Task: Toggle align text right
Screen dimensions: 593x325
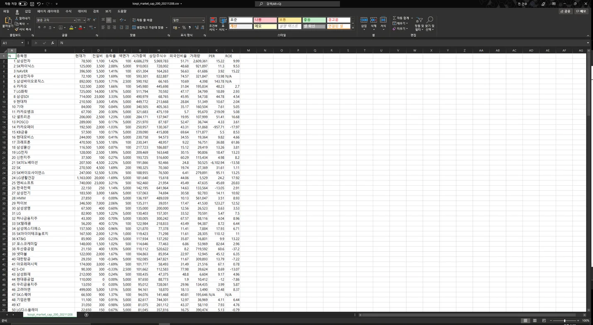Action: tap(114, 28)
